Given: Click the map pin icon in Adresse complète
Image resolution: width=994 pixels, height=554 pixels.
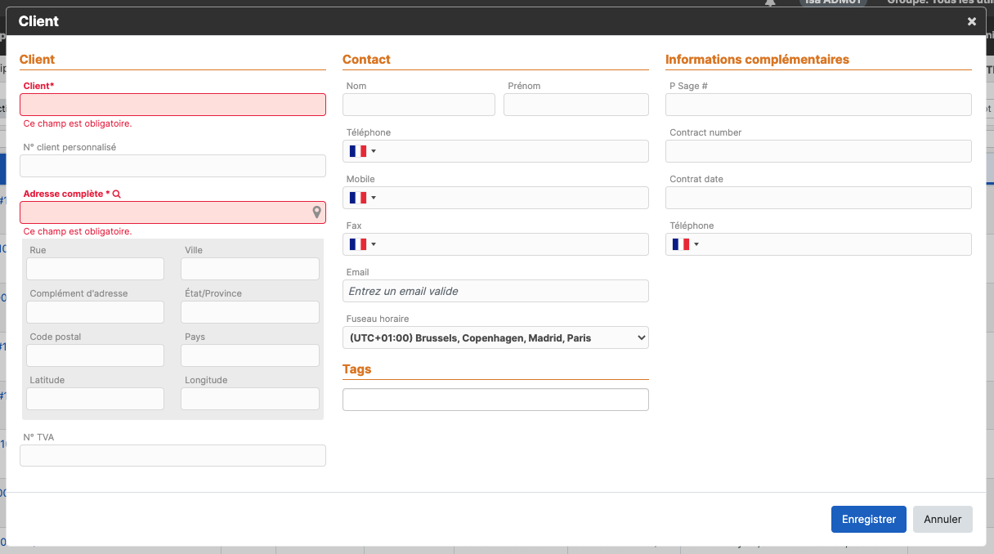Looking at the screenshot, I should coord(317,212).
